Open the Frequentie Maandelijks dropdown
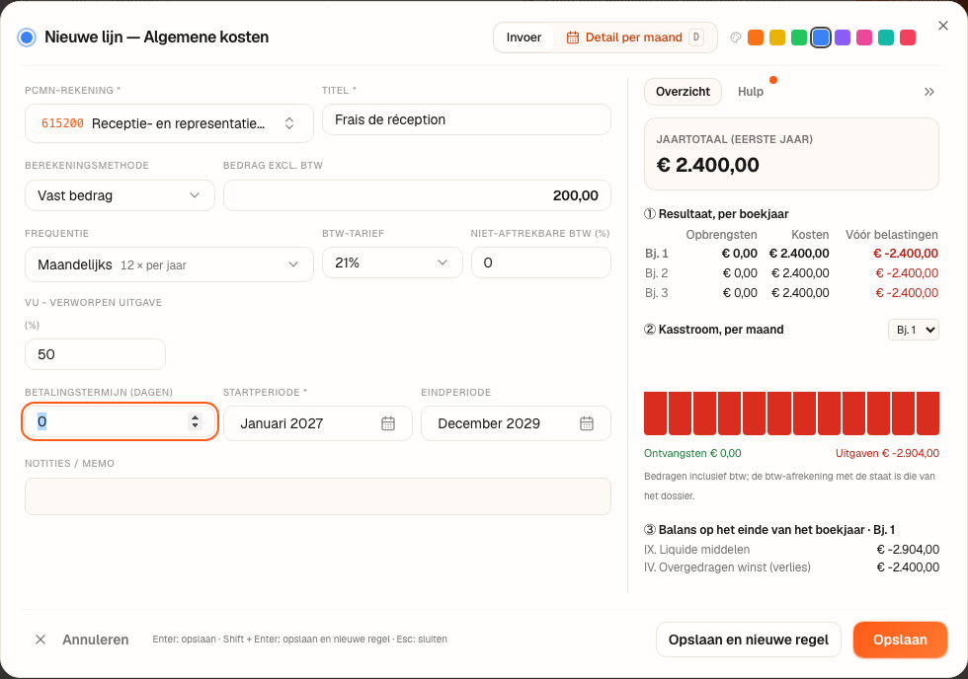 click(169, 264)
